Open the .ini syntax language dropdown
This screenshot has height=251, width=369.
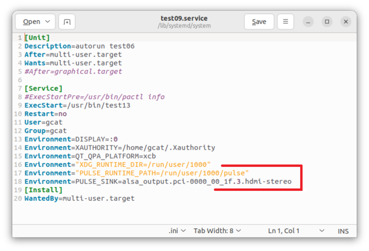pos(177,231)
